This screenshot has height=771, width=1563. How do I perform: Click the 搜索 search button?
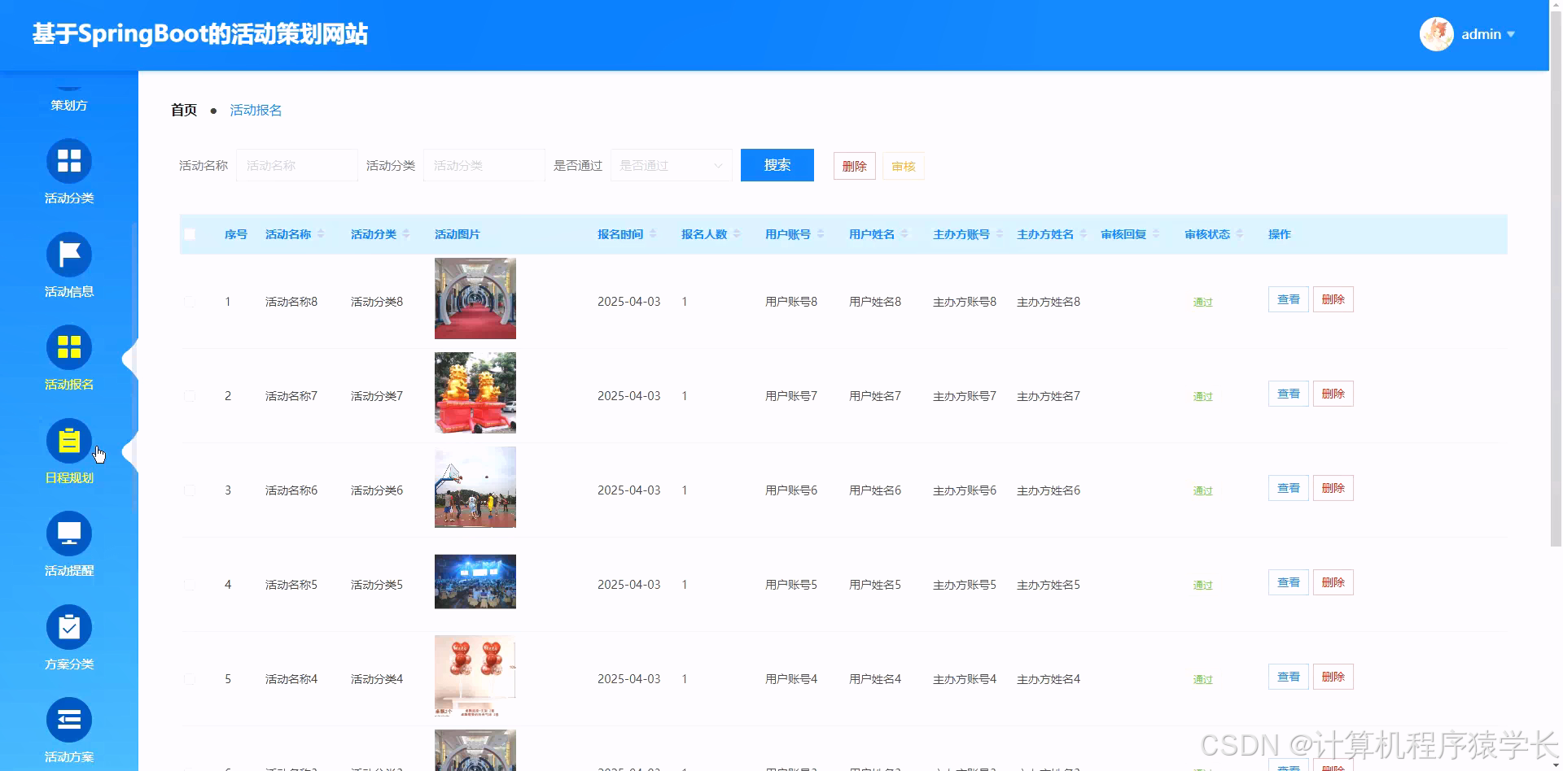(776, 165)
